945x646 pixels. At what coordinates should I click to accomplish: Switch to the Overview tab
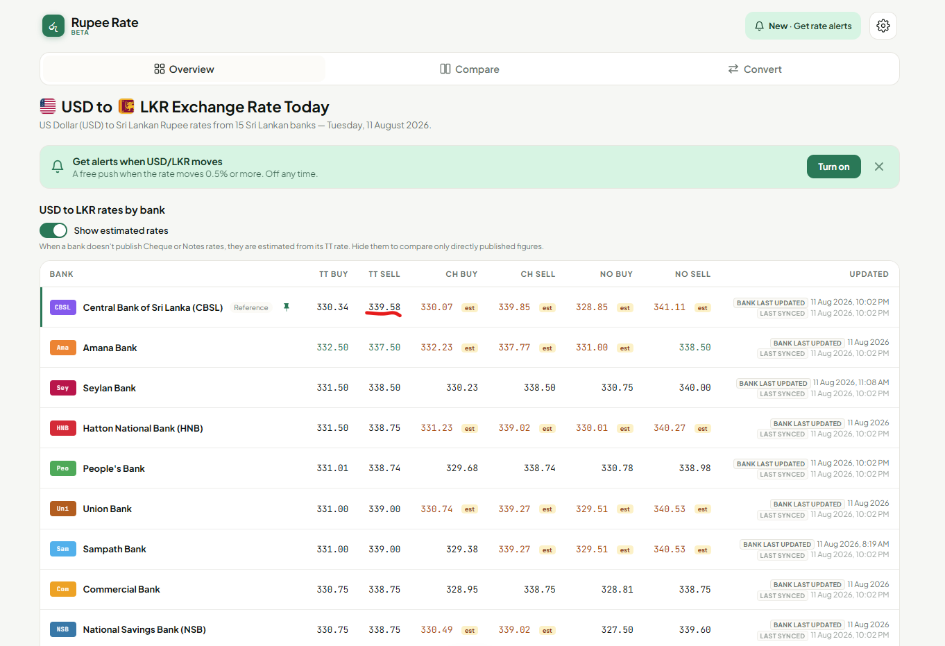183,69
